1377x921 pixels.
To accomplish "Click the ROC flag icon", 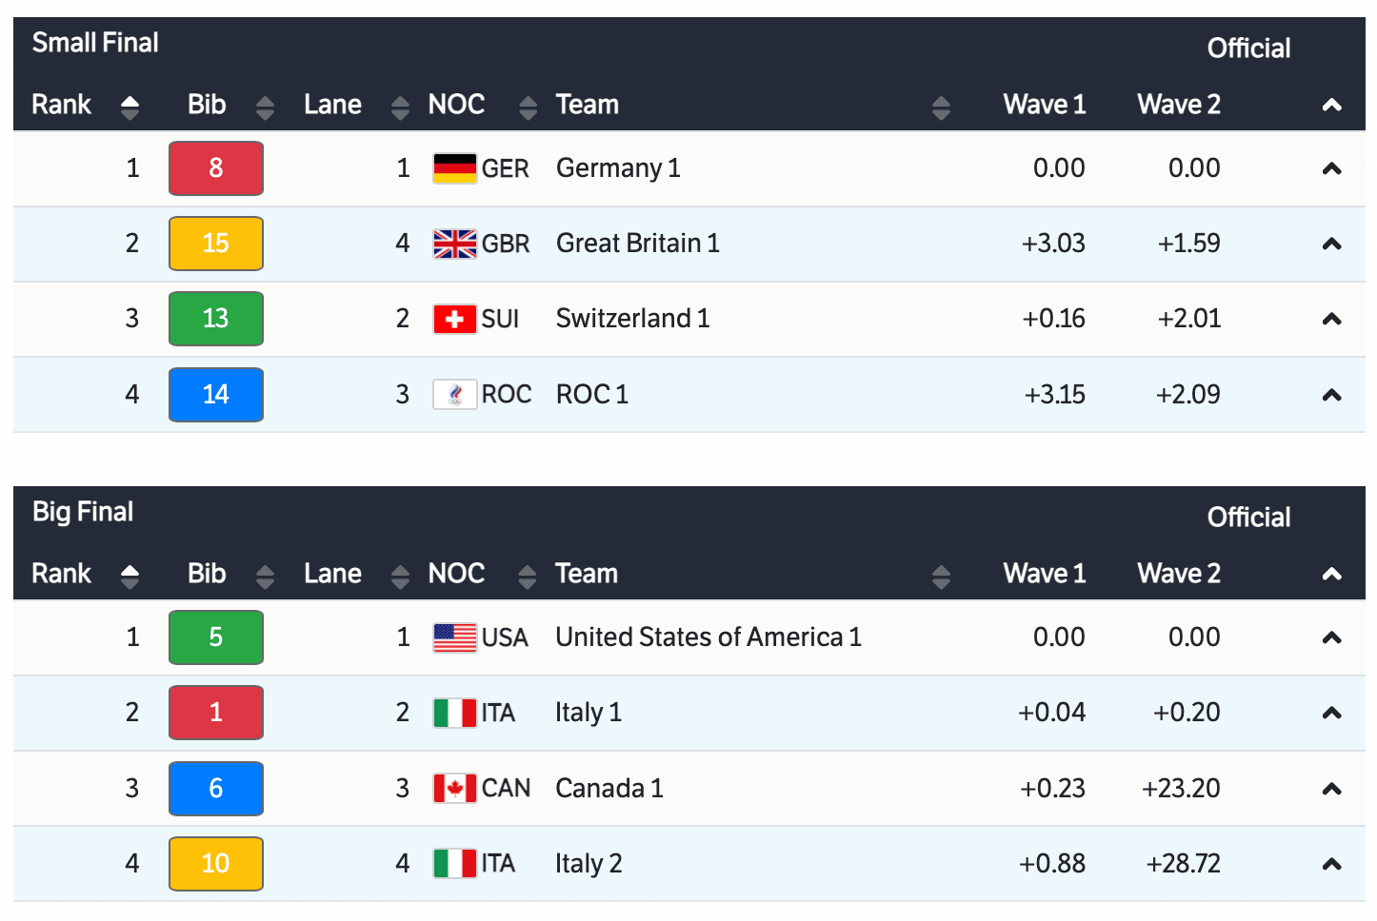I will [x=454, y=394].
